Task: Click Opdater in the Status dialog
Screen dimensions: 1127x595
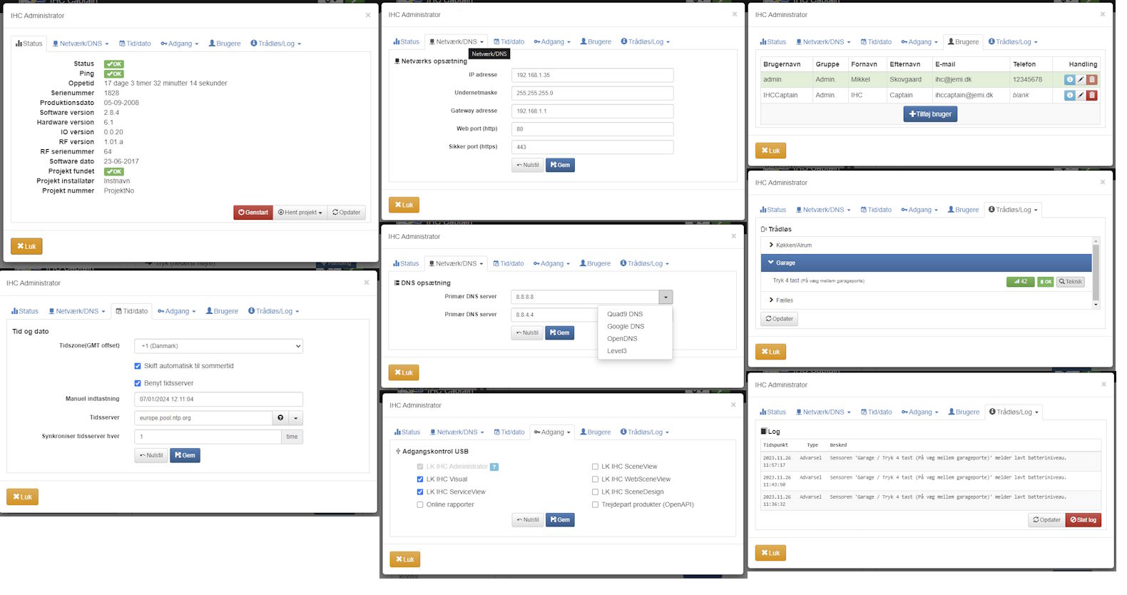Action: 347,213
